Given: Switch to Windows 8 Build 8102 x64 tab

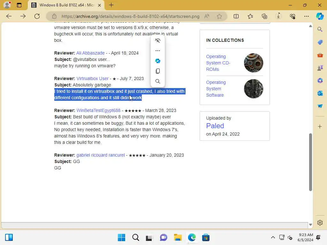Looking at the screenshot, I should [66, 5].
